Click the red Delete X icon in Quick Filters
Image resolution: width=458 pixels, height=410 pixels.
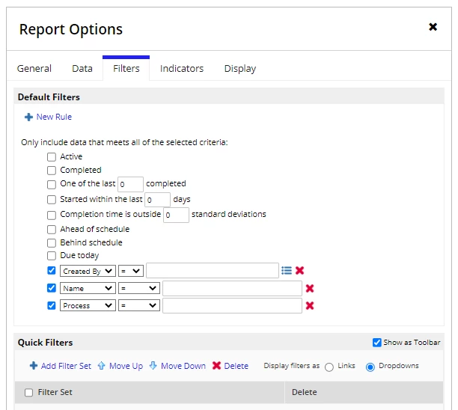[216, 366]
